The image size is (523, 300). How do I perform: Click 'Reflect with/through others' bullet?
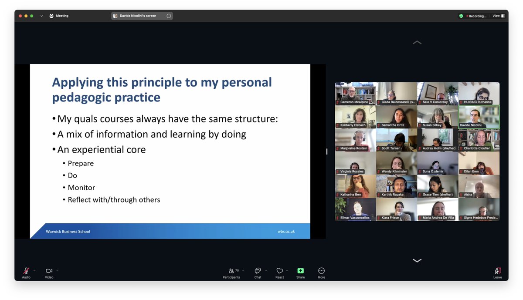click(x=114, y=200)
